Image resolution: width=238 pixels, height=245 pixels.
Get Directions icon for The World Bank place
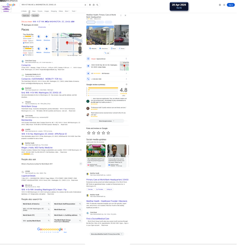click(x=46, y=37)
